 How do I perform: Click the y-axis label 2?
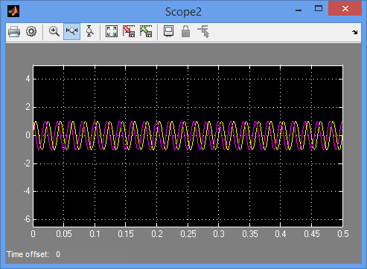28,107
